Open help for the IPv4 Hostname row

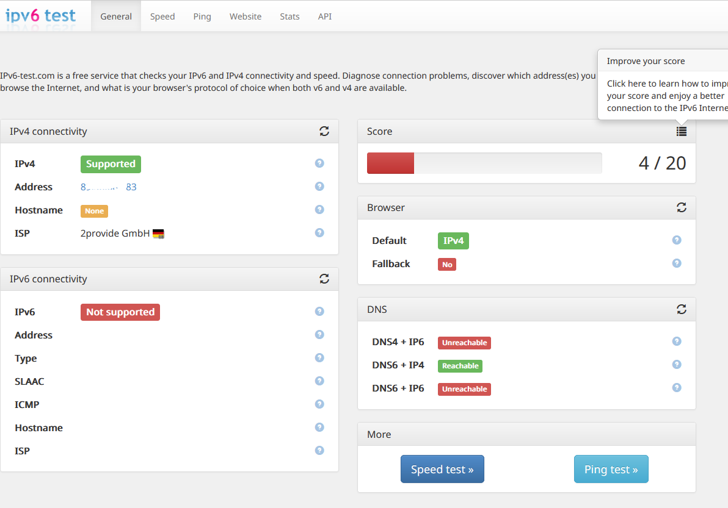319,210
